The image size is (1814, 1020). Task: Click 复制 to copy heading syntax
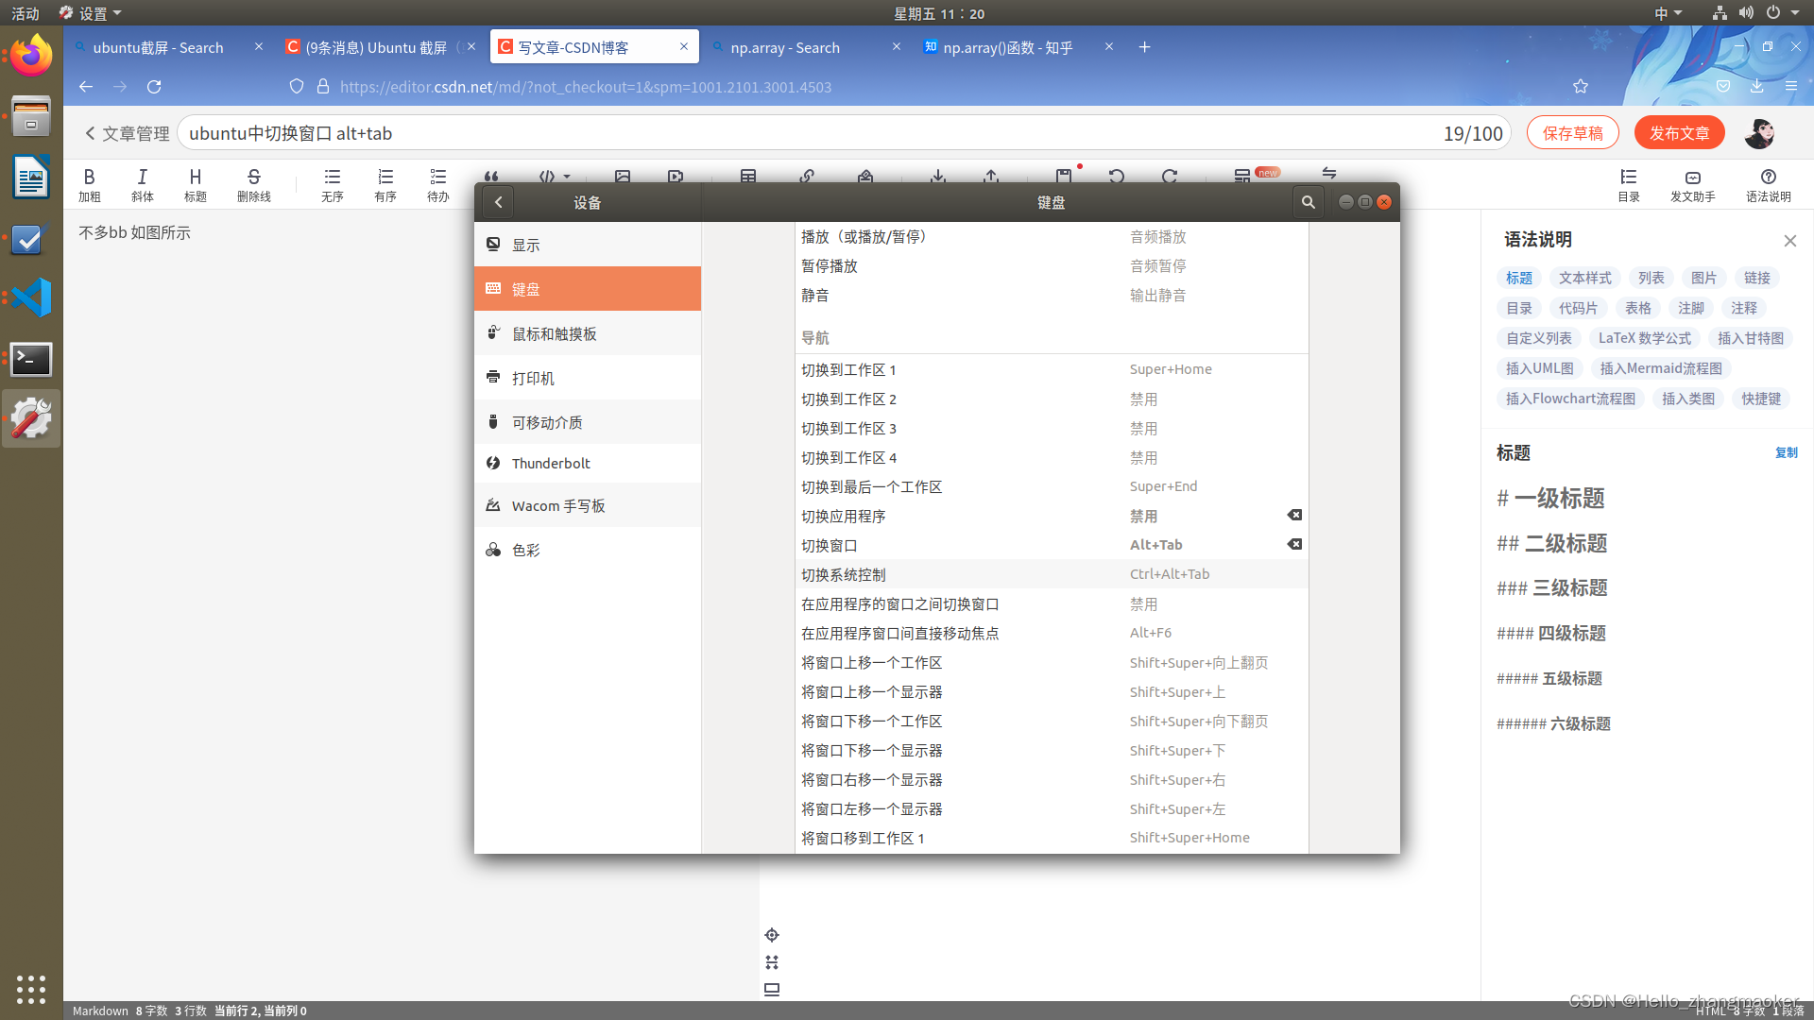tap(1787, 452)
